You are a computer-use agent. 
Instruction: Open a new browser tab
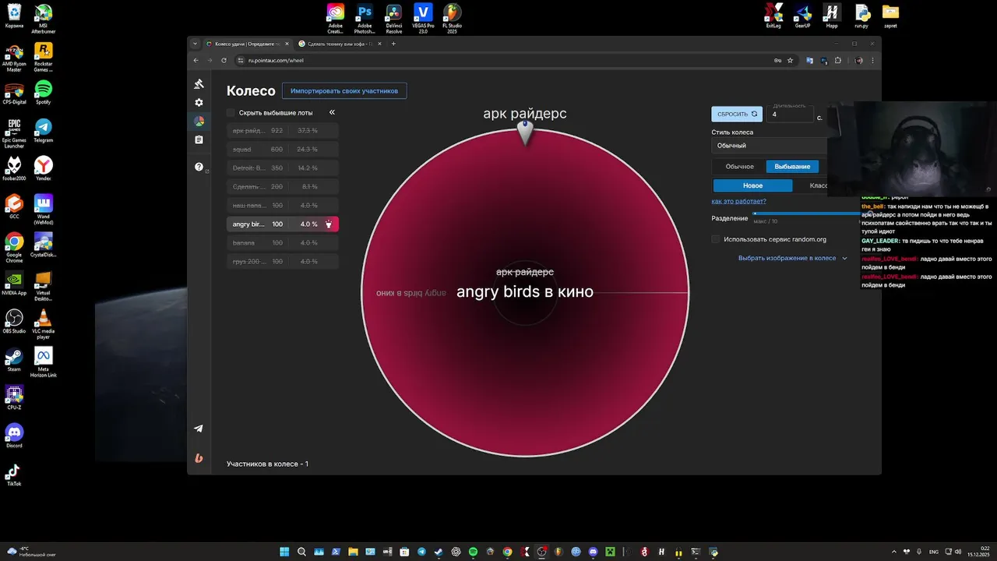pos(393,44)
